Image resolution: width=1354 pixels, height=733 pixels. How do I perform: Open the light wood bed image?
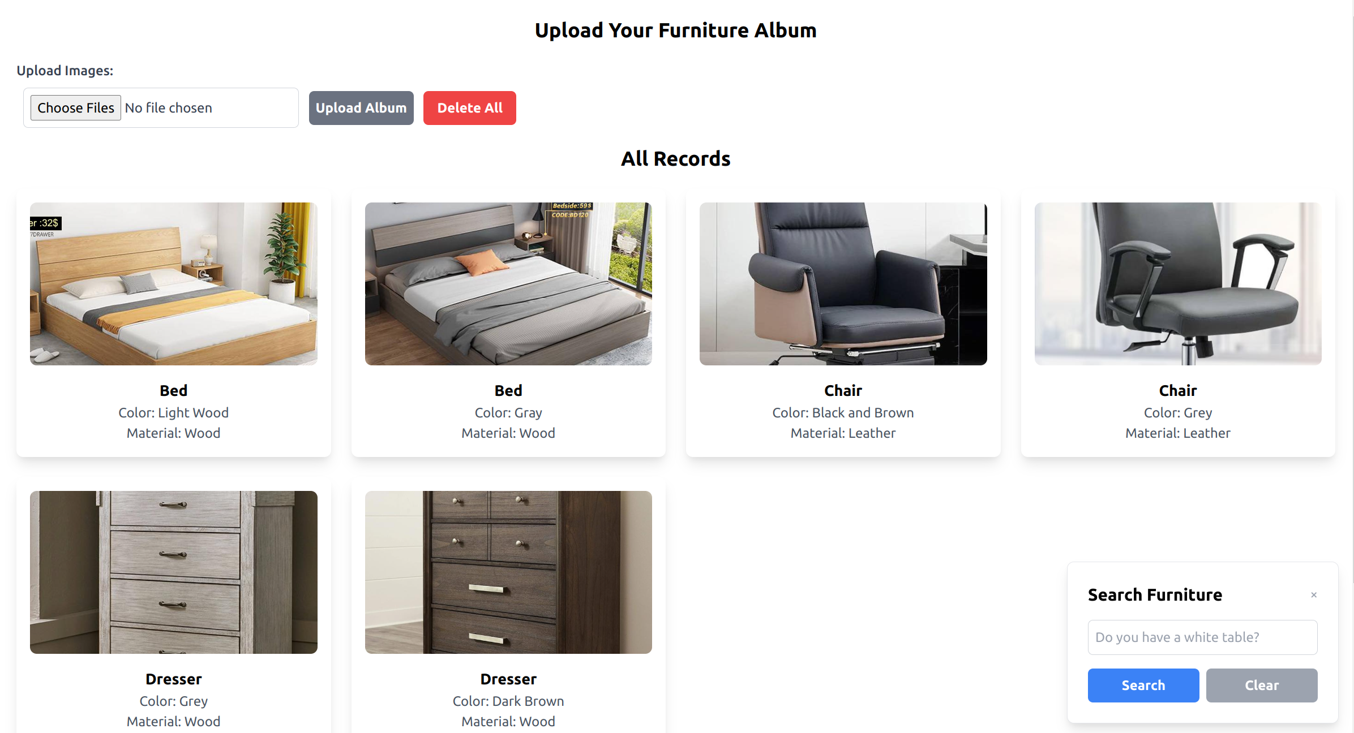pos(174,283)
